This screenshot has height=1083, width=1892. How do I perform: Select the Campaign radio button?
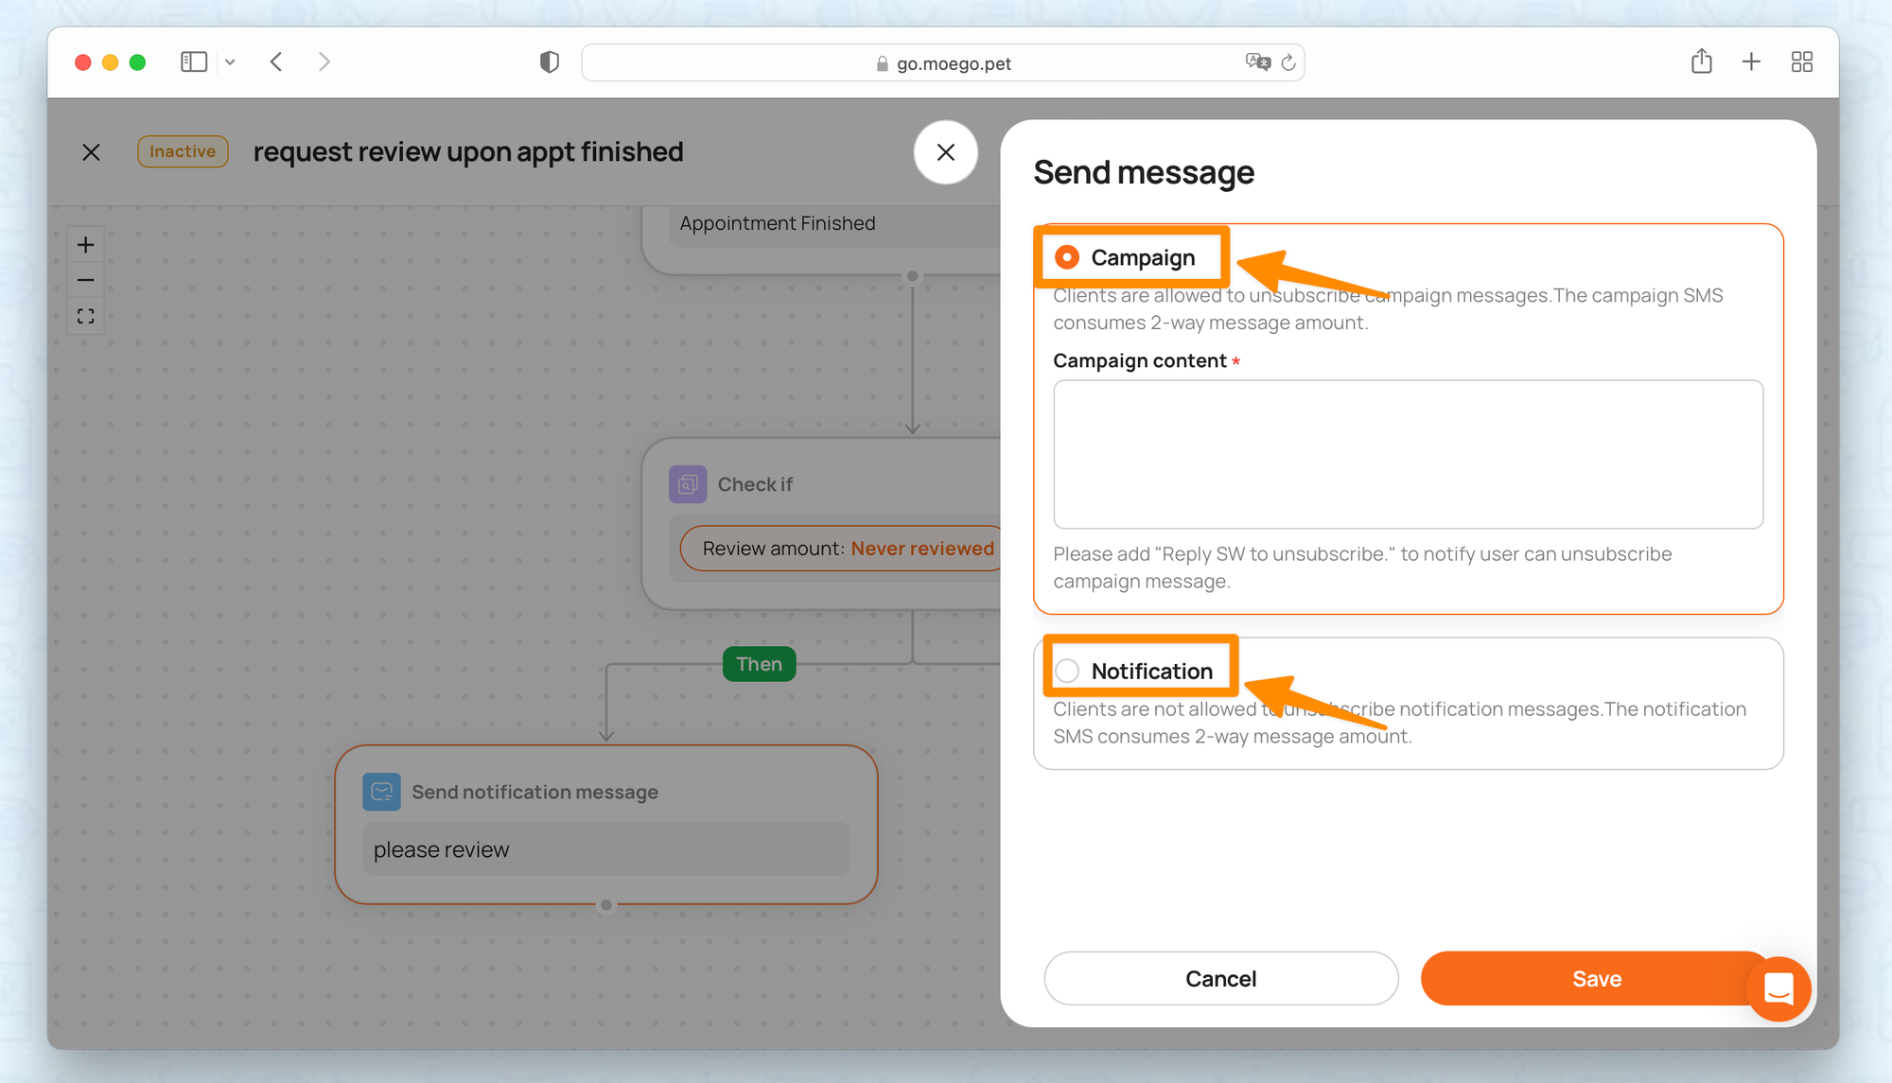[1067, 257]
